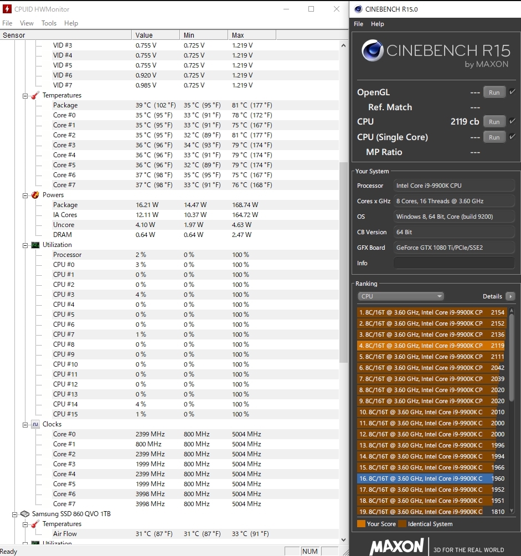The image size is (521, 556).
Task: Select blue ranking entry 16 scoring 1960
Action: point(432,478)
